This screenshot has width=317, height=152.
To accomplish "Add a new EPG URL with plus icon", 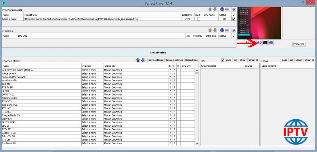I will 222,30.
